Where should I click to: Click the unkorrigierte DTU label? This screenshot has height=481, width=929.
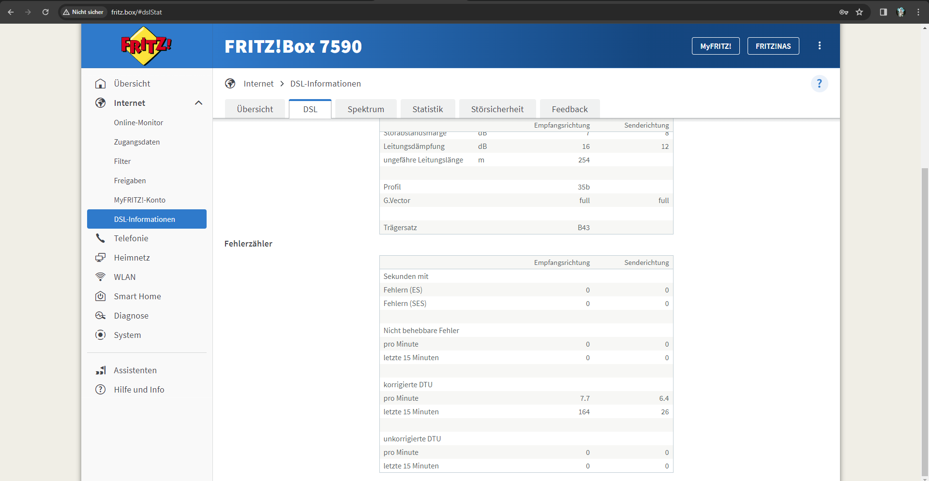pyautogui.click(x=412, y=439)
